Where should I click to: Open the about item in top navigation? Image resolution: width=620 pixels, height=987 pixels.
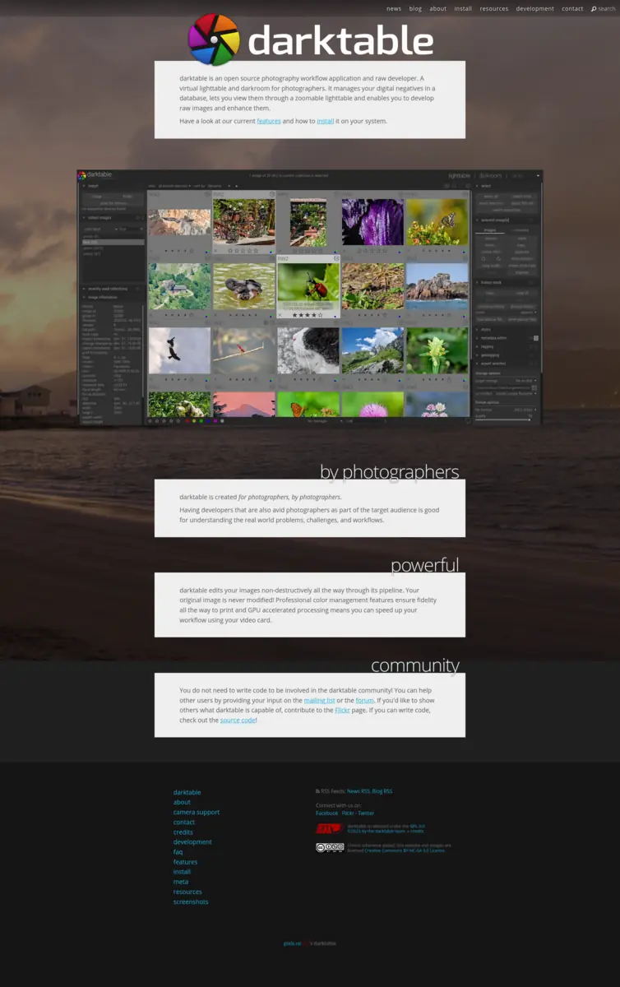[x=438, y=9]
